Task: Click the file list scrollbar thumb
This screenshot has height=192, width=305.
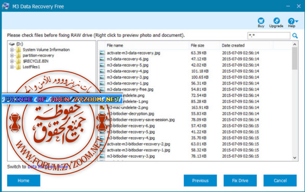Action: tap(295, 58)
